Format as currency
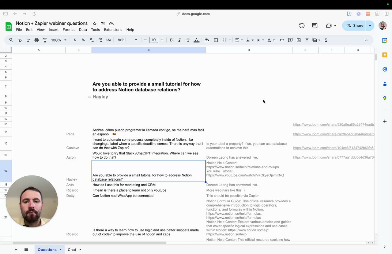 [x=75, y=40]
